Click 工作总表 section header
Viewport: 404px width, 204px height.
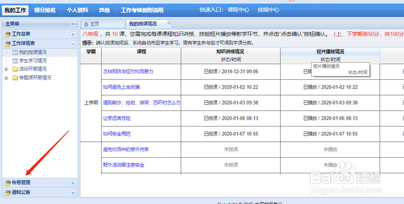(40, 34)
